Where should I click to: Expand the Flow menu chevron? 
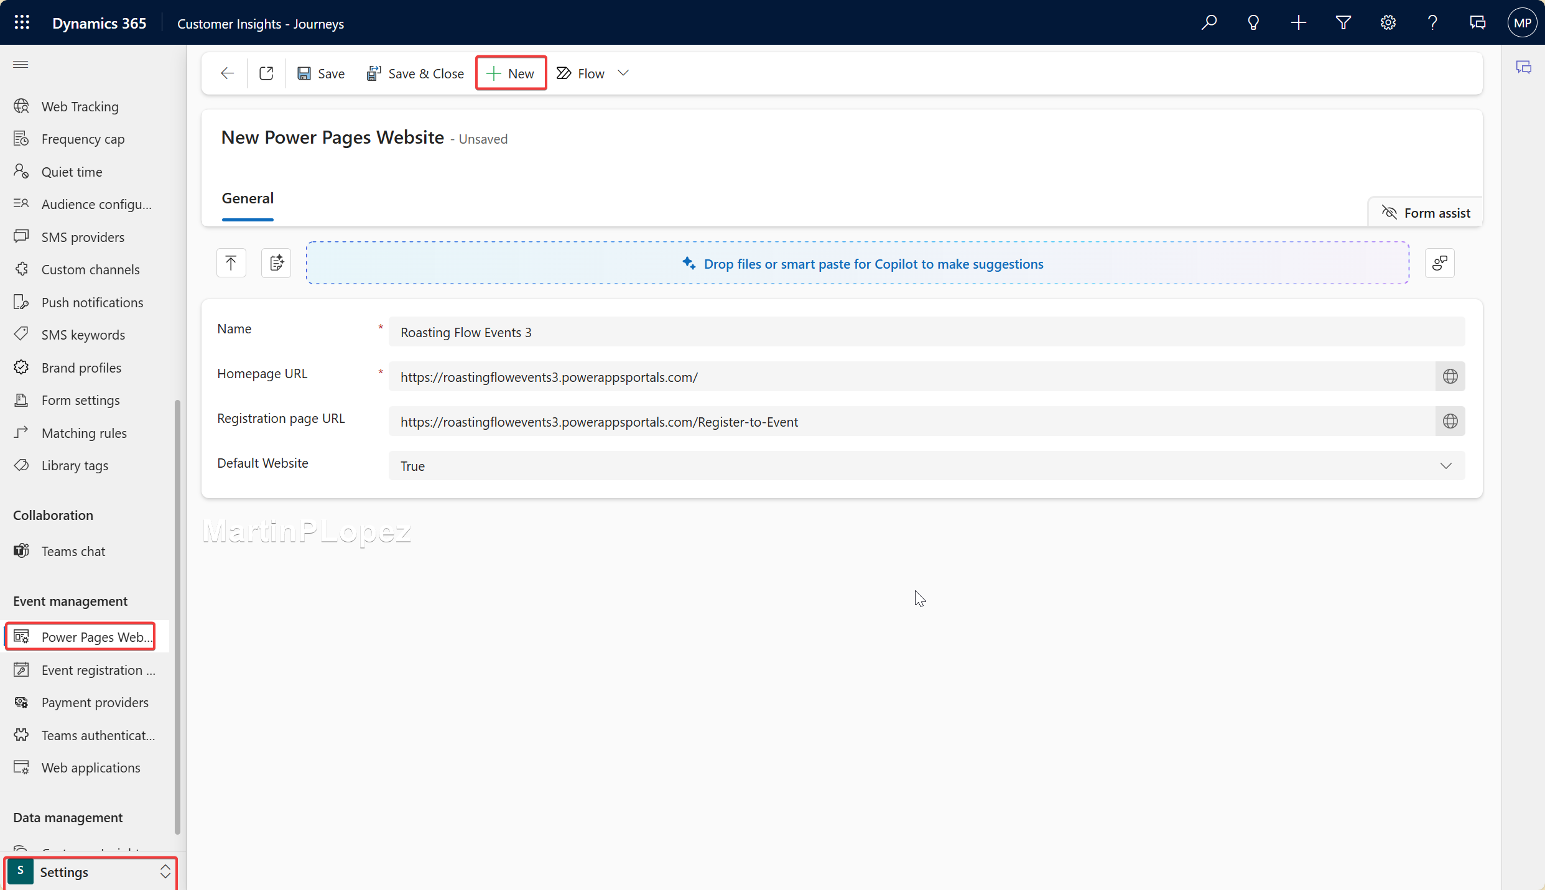point(623,73)
